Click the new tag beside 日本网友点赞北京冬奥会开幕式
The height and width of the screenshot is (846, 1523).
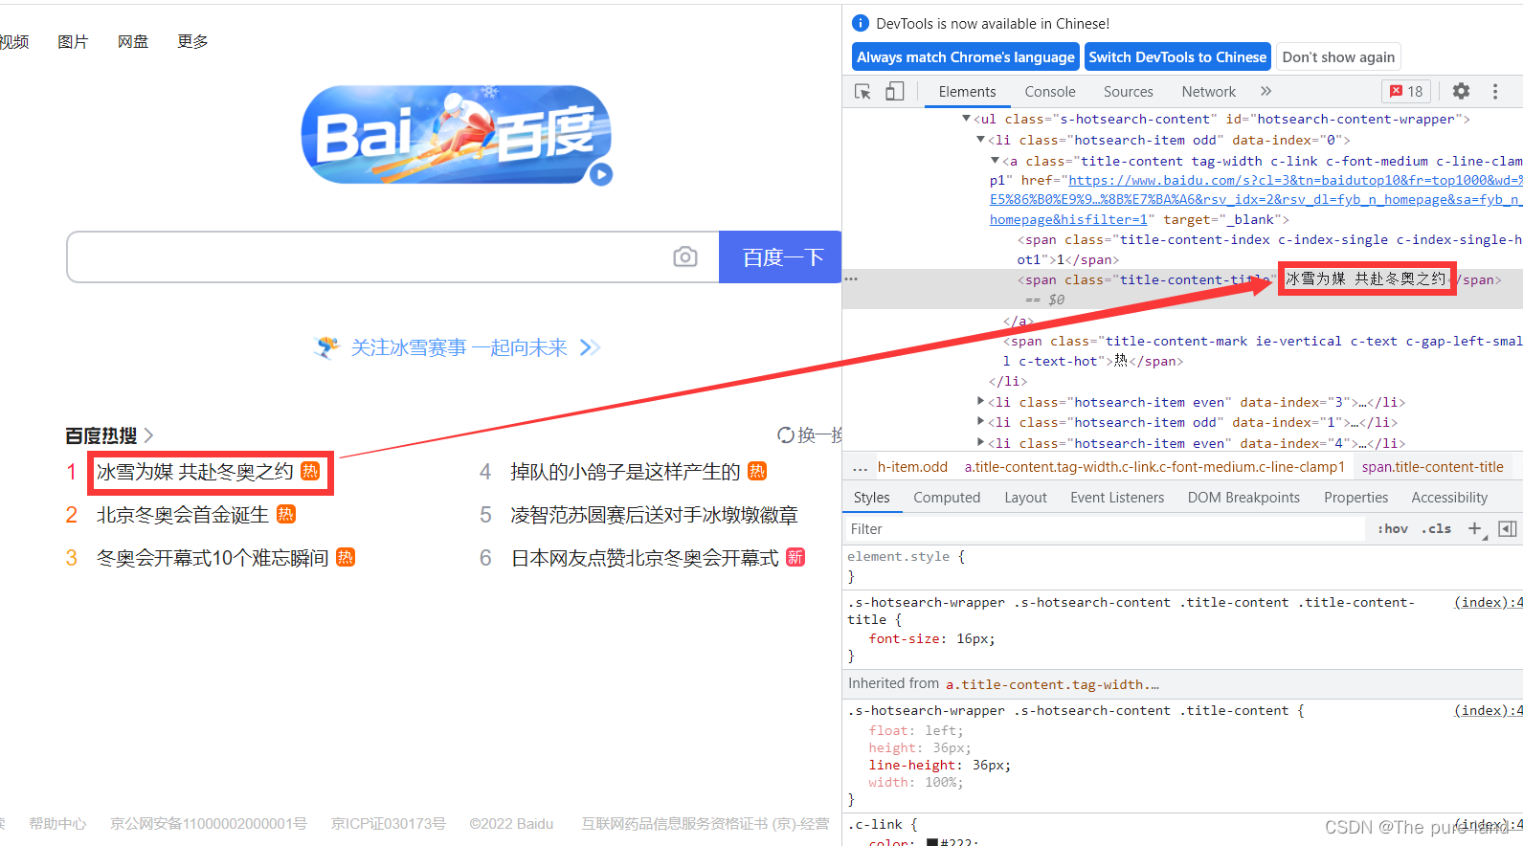coord(795,557)
